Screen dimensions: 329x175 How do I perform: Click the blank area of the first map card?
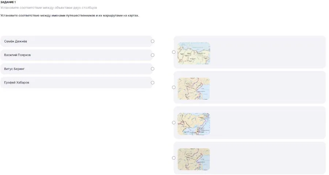267,52
